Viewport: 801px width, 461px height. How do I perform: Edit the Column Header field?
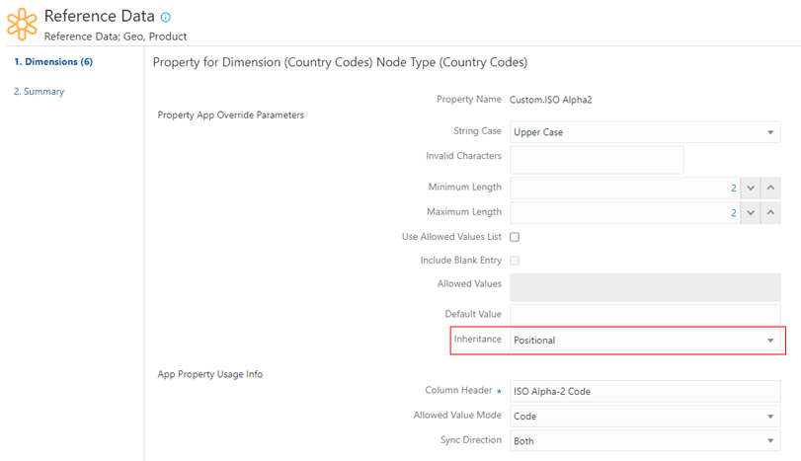click(x=645, y=392)
